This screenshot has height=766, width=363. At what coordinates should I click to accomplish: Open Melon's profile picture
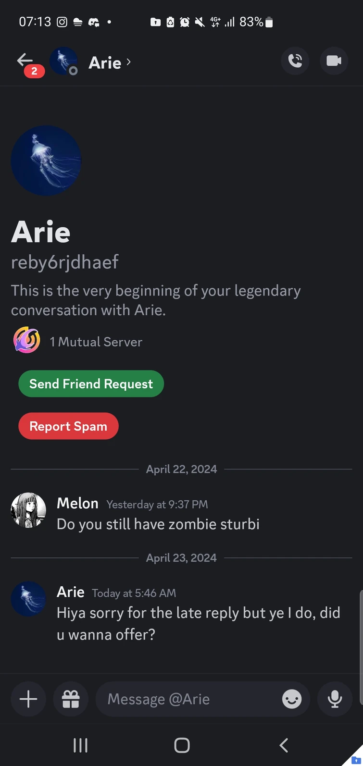(28, 510)
